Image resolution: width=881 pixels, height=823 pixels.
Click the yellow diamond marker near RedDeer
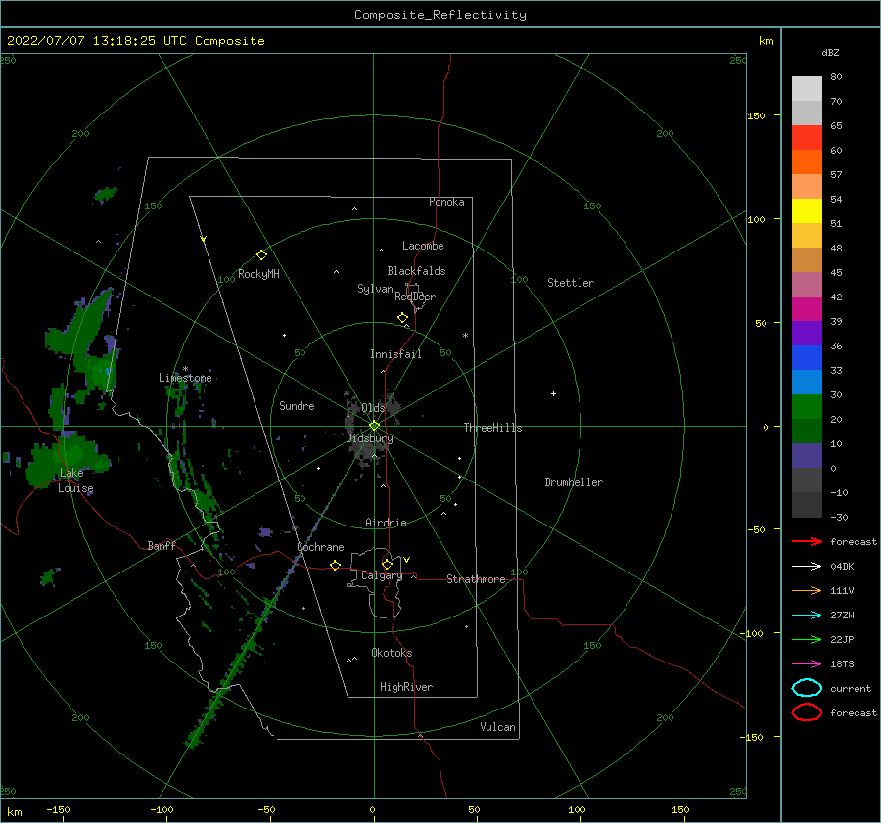[x=403, y=318]
